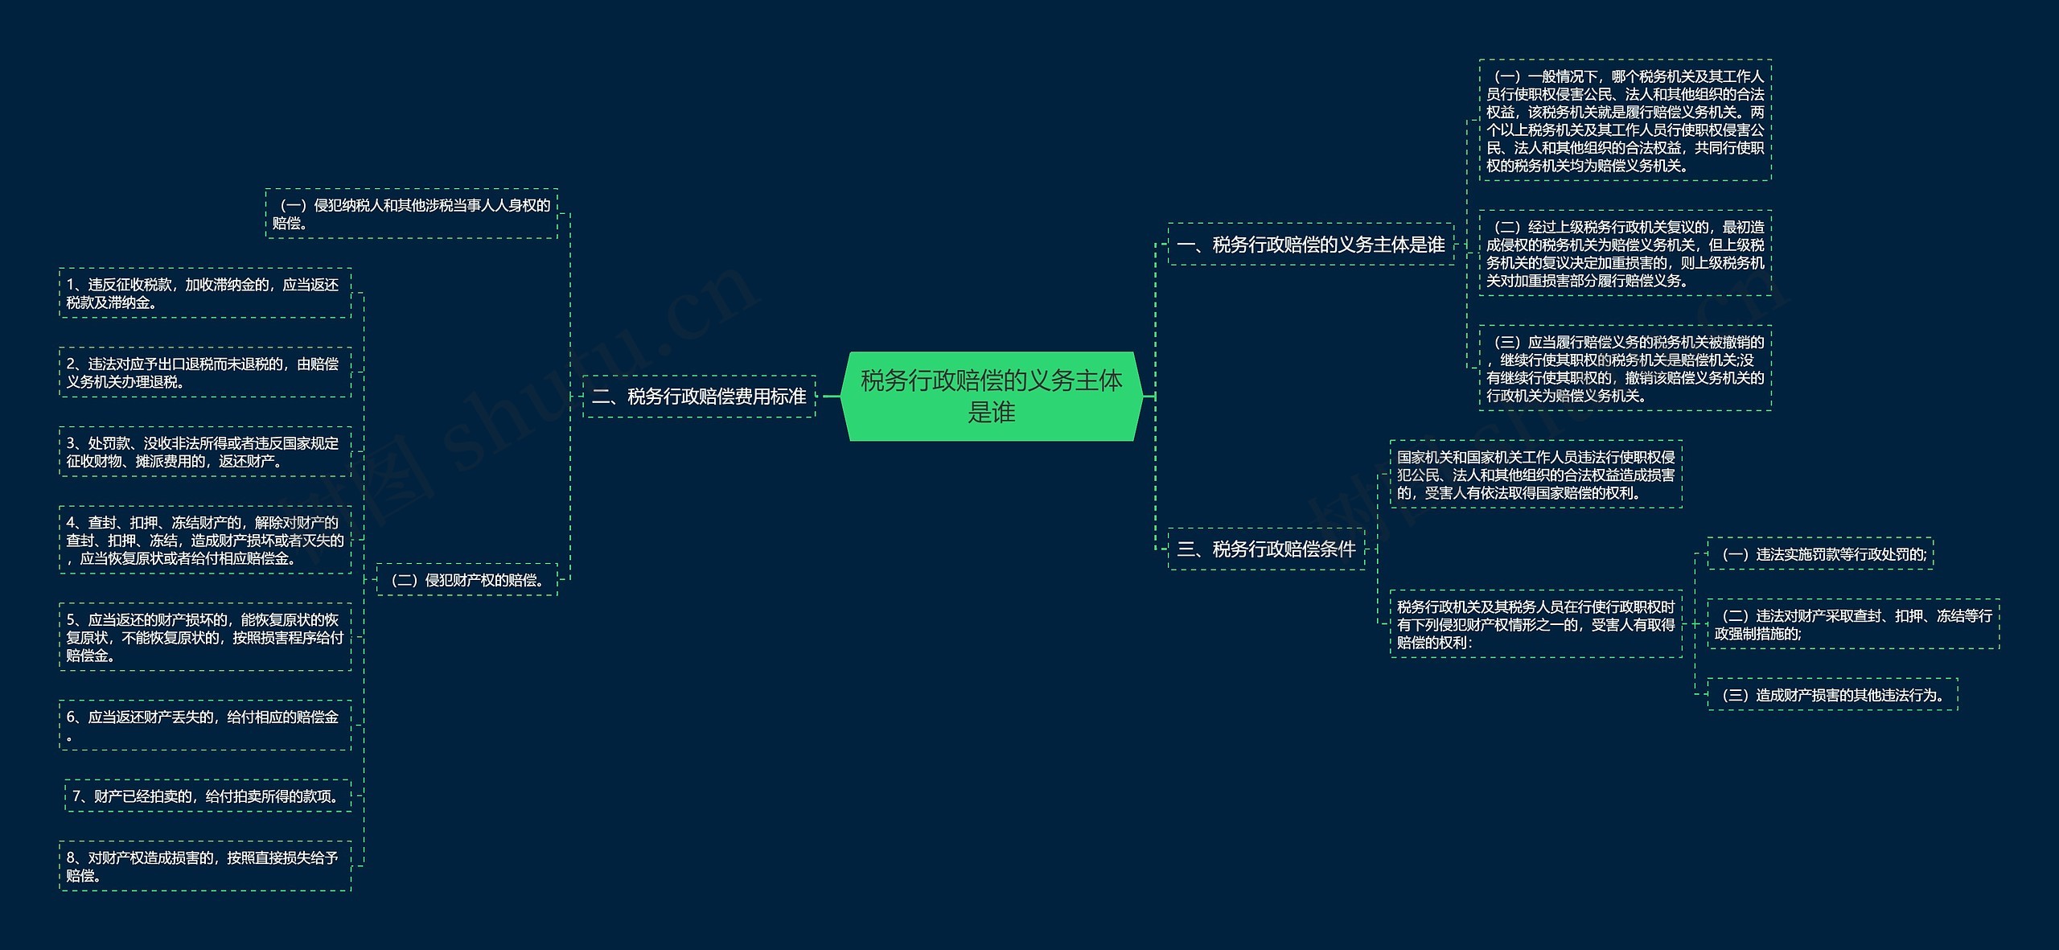Click node 5、应当返还的财产损坏的
Screen dimensions: 2059x950
[205, 637]
